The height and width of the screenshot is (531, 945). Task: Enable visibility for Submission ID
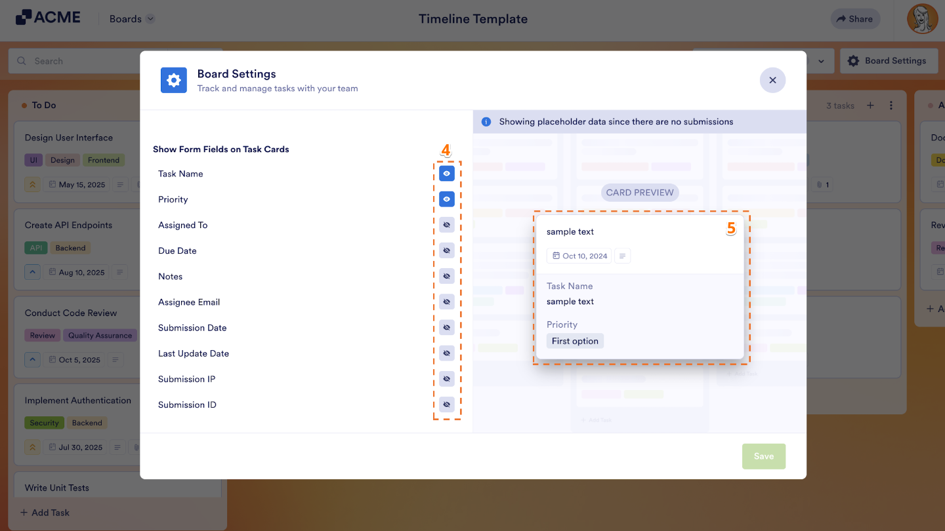446,404
